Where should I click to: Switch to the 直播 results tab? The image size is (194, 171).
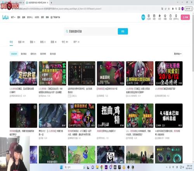[54, 42]
